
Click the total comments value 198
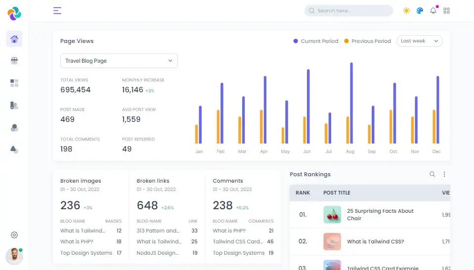click(x=66, y=149)
